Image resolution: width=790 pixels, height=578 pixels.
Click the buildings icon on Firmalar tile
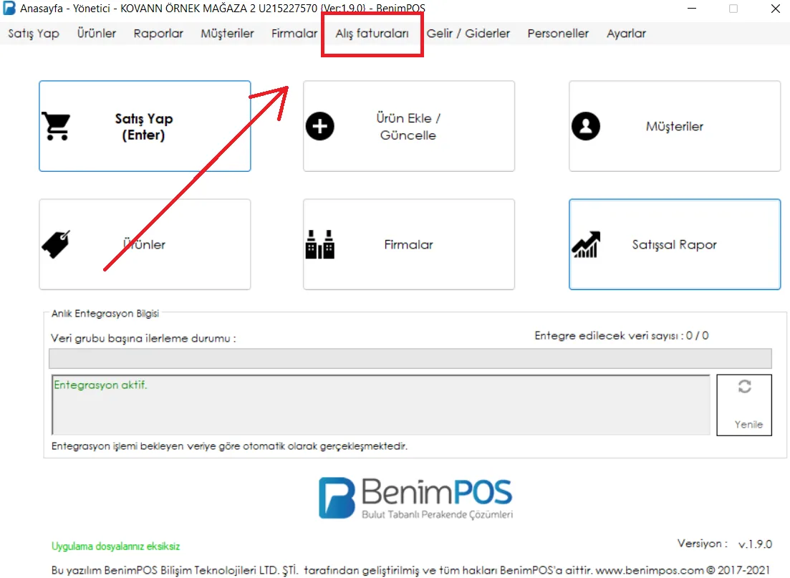(x=320, y=244)
